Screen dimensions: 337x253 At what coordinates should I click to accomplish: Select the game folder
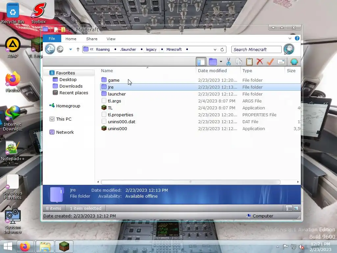click(200, 80)
